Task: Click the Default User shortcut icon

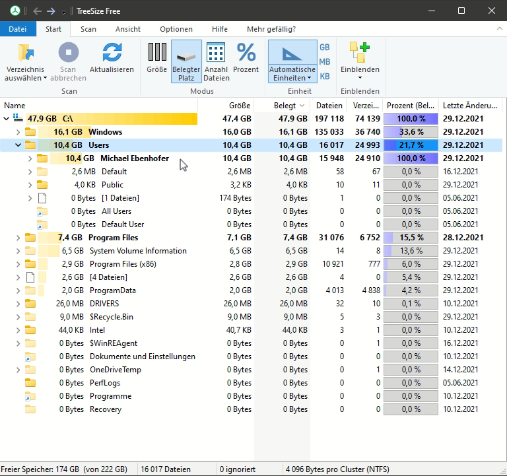Action: (x=42, y=224)
